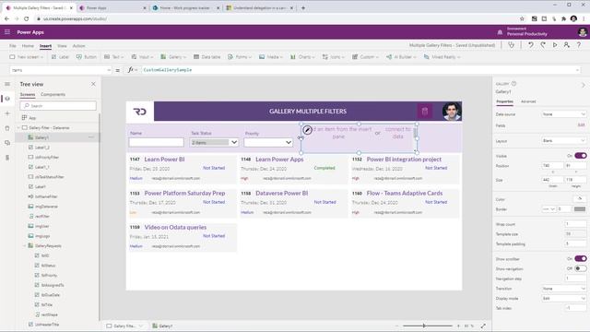Reload the browser page
The image size is (590, 332).
(27, 18)
